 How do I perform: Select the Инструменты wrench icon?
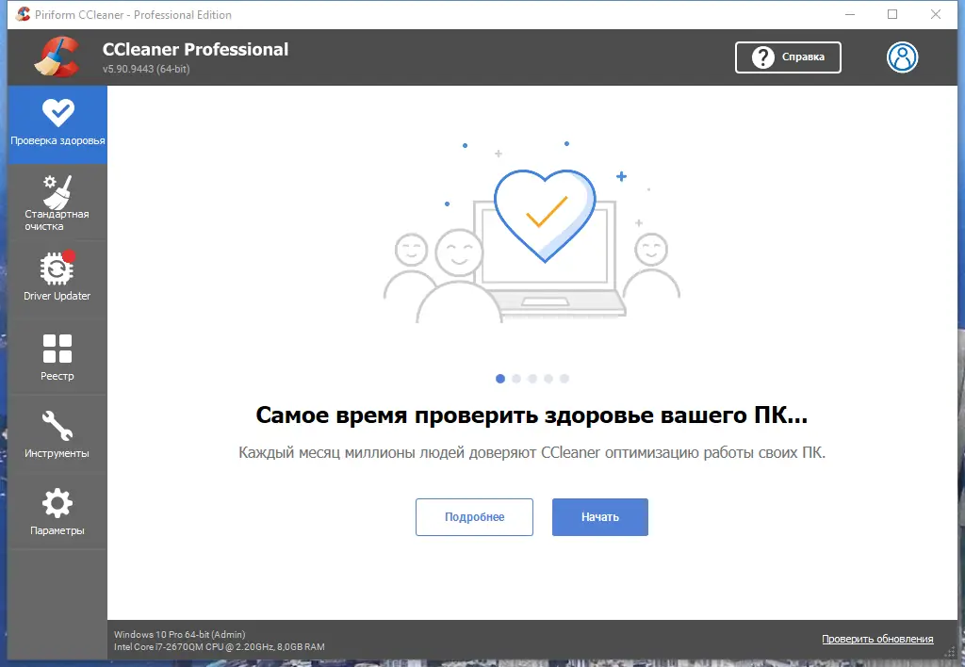tap(57, 433)
